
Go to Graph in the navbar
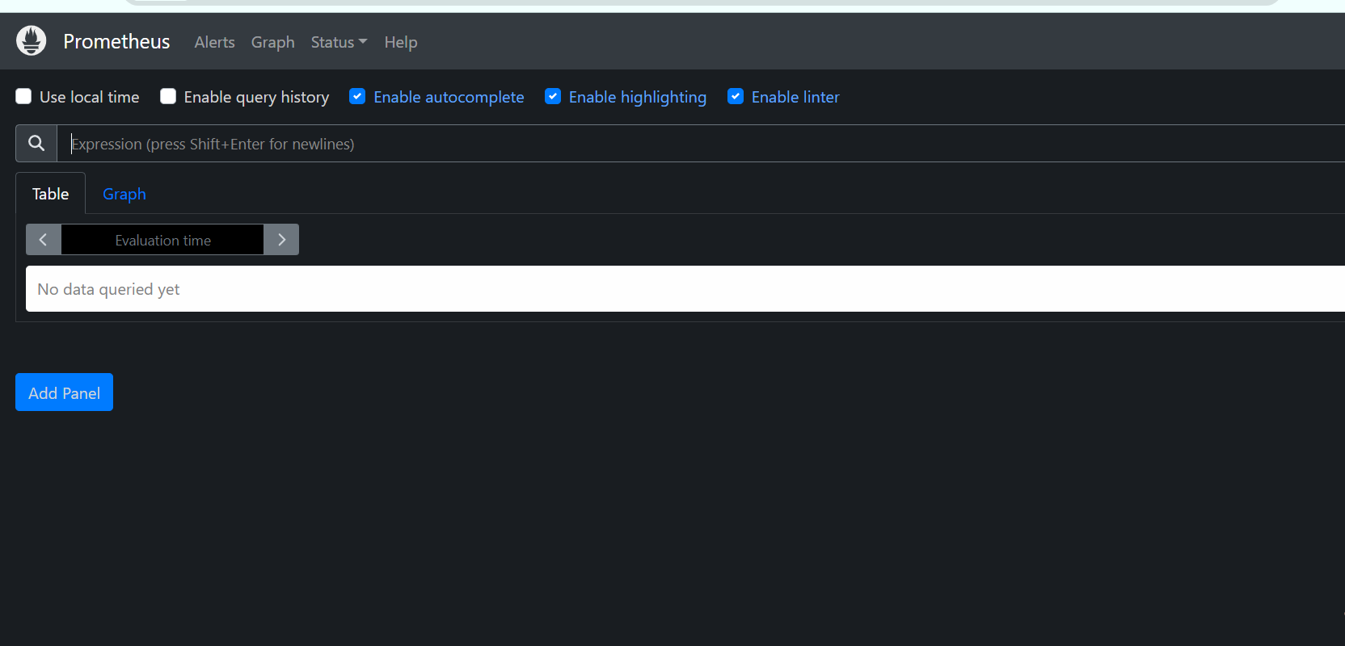272,42
